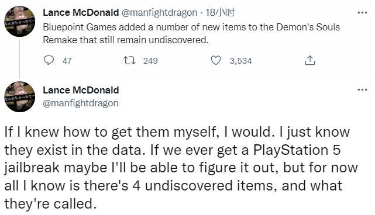This screenshot has width=375, height=215.
Task: View the 47 replies count
Action: (x=67, y=61)
